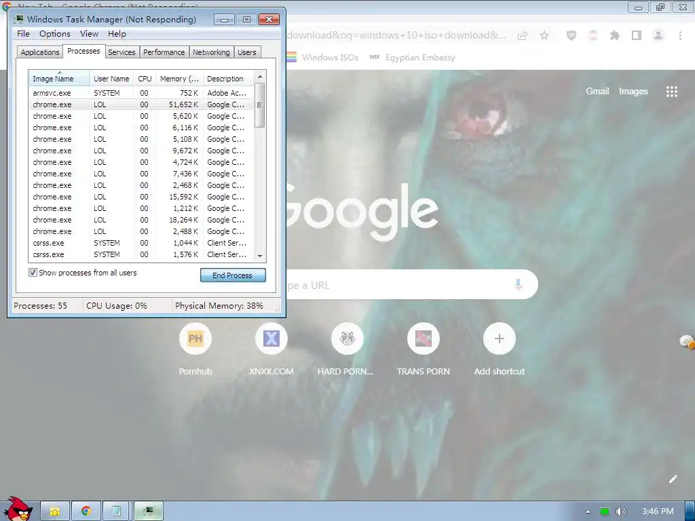Viewport: 695px width, 521px height.
Task: Click the green tray monitor icon
Action: tap(604, 512)
